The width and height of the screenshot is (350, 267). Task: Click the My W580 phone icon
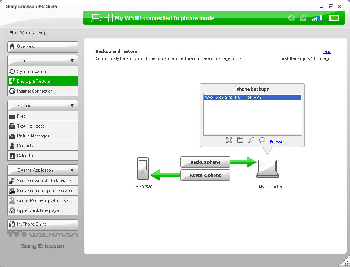pos(143,168)
